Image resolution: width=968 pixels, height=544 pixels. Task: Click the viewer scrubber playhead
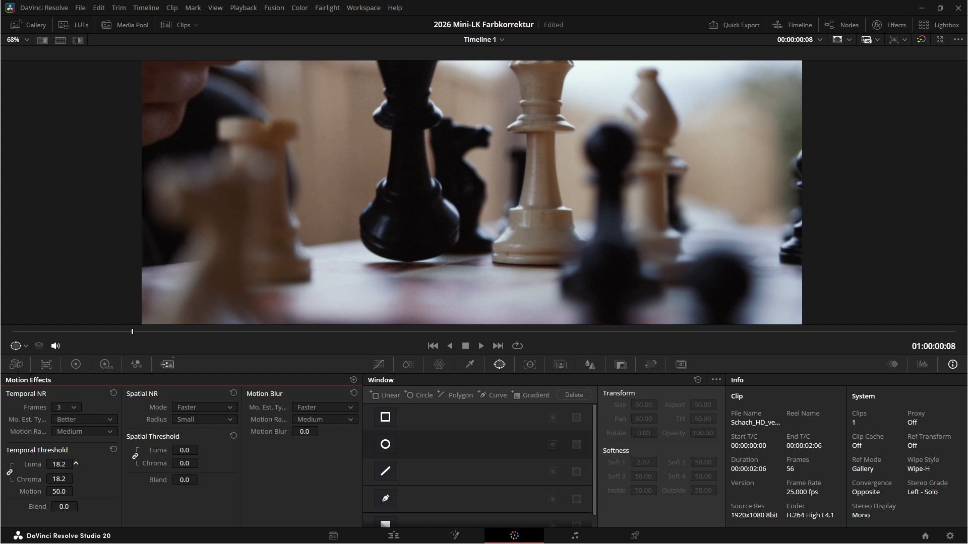click(132, 331)
